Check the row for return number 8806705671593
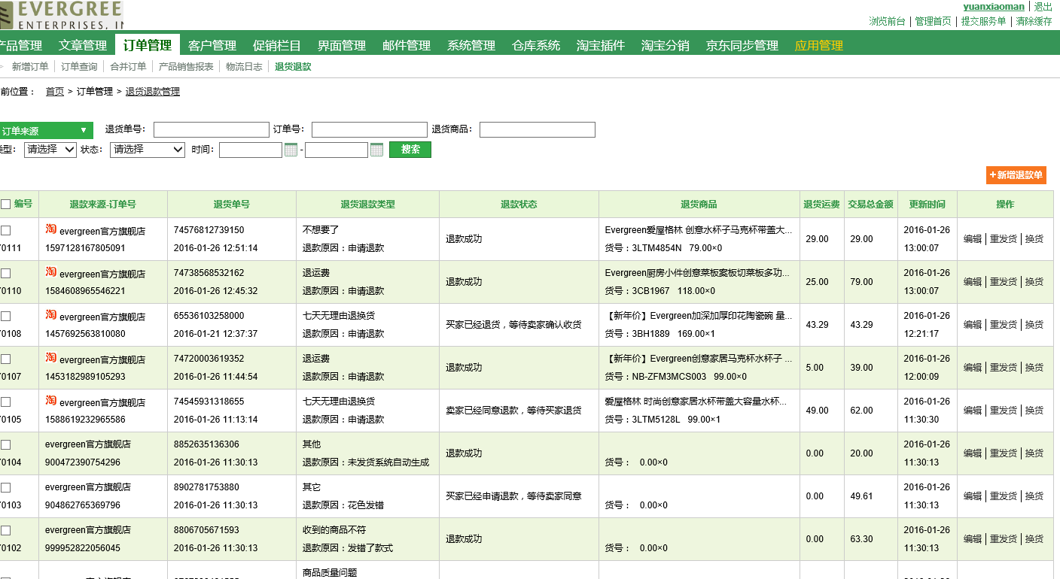 (5, 531)
